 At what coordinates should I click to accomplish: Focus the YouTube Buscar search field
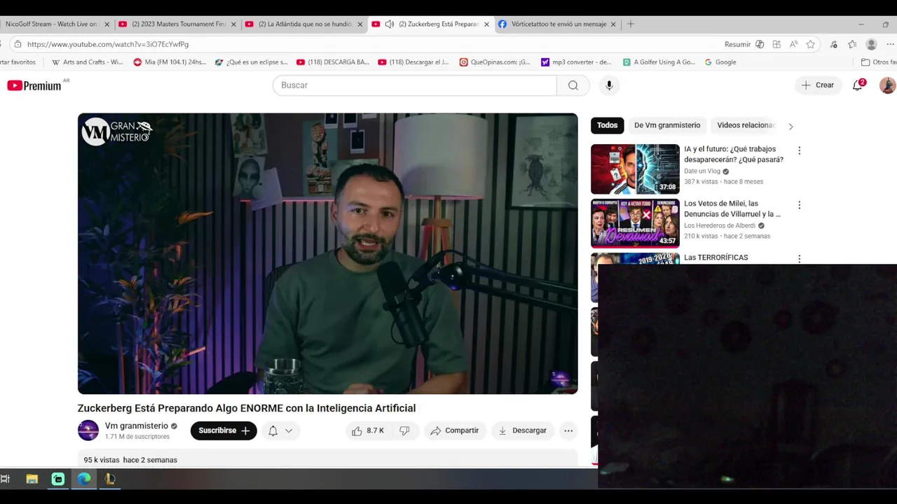(x=415, y=85)
